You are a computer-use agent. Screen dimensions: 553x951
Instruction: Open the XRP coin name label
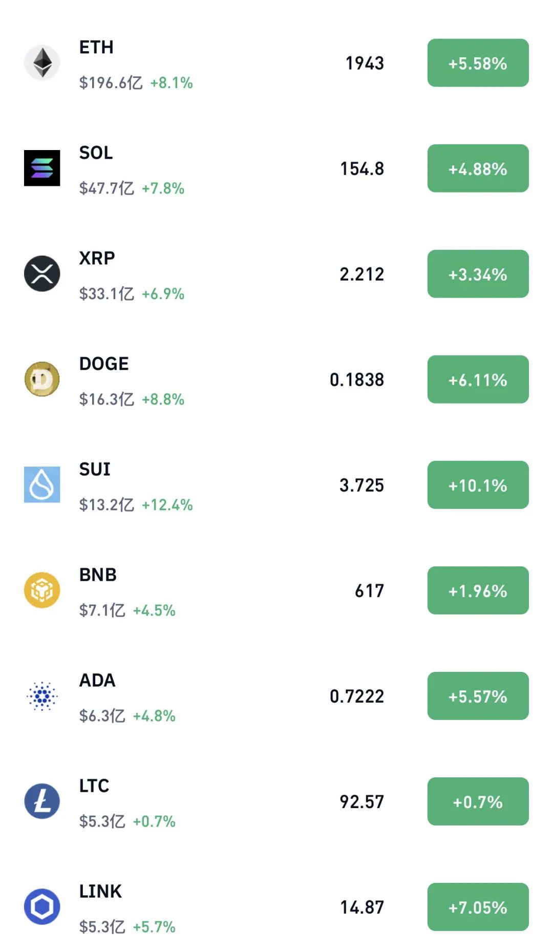(x=97, y=258)
